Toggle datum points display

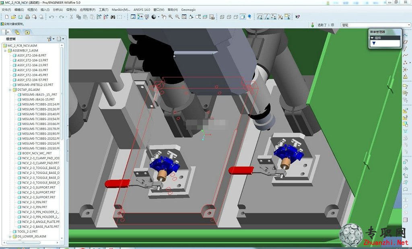pos(274,17)
